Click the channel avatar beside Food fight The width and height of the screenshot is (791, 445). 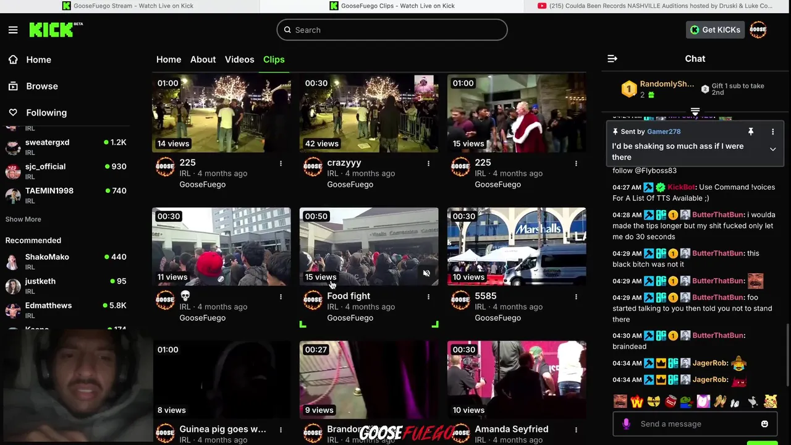[x=313, y=300]
